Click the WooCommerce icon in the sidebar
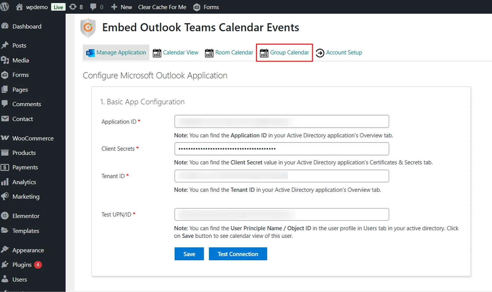This screenshot has height=292, width=492. coord(5,138)
